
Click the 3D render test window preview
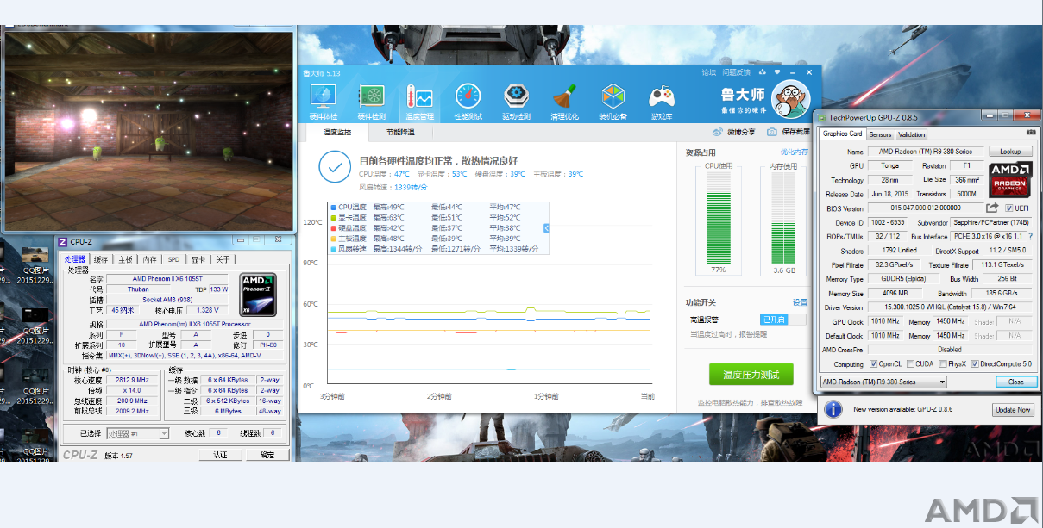[x=148, y=132]
